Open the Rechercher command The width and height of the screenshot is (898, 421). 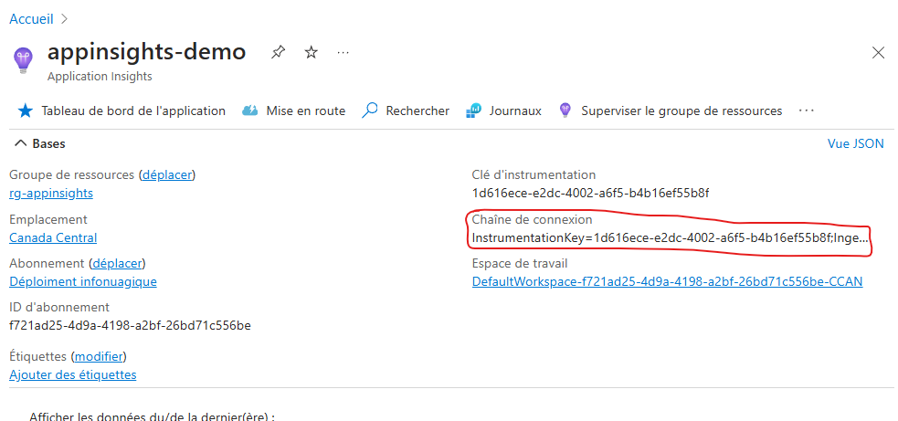(x=417, y=111)
